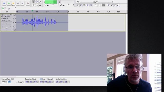Image resolution: width=164 pixels, height=92 pixels.
Task: Open the Audio Track name dropdown menu
Action: tap(7, 15)
